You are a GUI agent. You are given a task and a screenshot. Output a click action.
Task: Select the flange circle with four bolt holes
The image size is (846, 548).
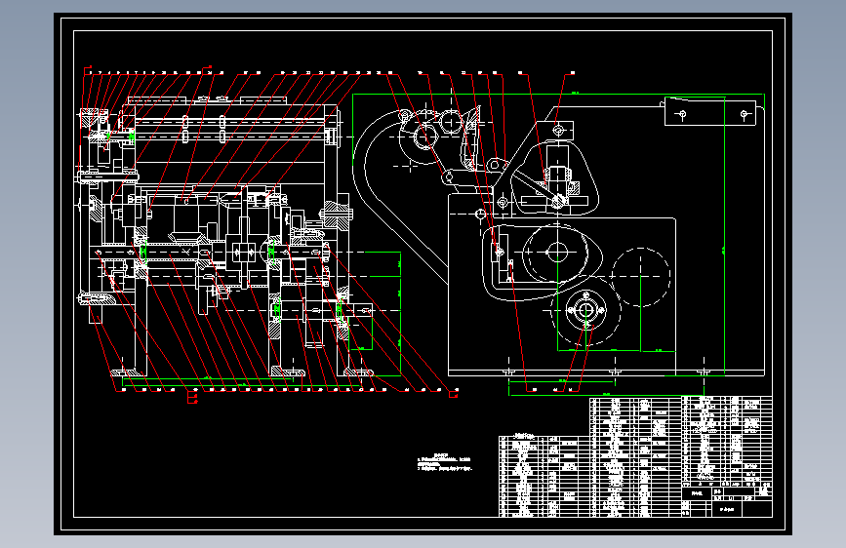(x=585, y=311)
